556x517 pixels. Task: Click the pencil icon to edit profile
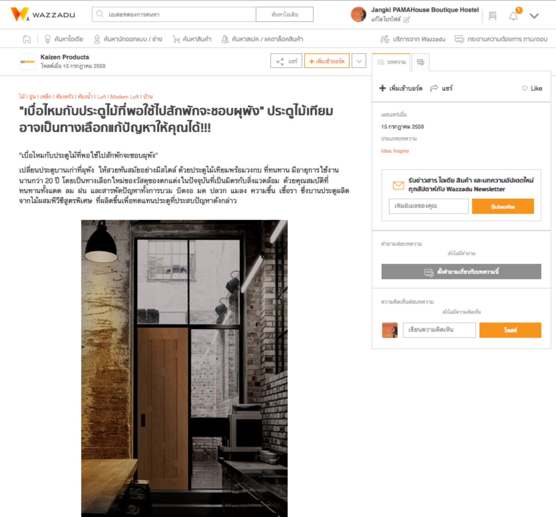click(x=407, y=19)
